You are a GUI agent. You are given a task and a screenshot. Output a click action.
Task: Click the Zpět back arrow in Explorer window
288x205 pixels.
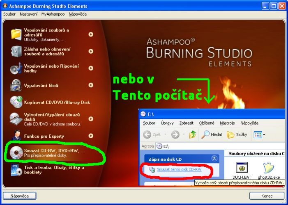pos(147,135)
